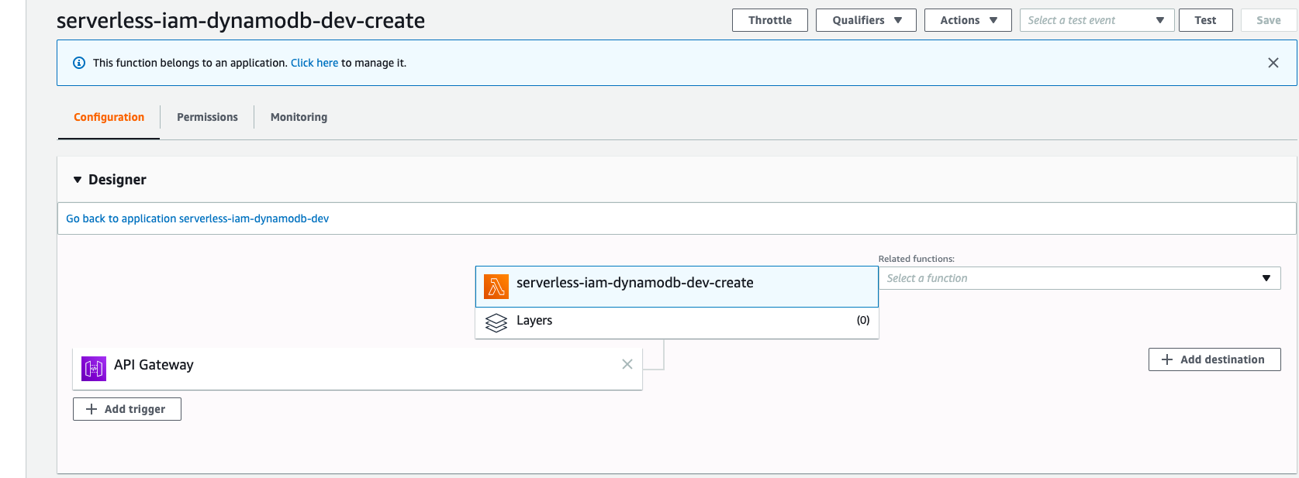Switch to the Permissions tab
This screenshot has height=478, width=1299.
coord(207,117)
